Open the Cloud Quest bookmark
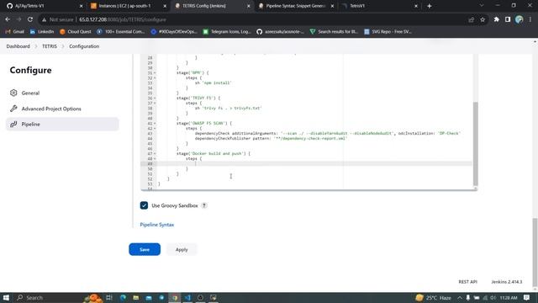The width and height of the screenshot is (538, 303). click(75, 32)
